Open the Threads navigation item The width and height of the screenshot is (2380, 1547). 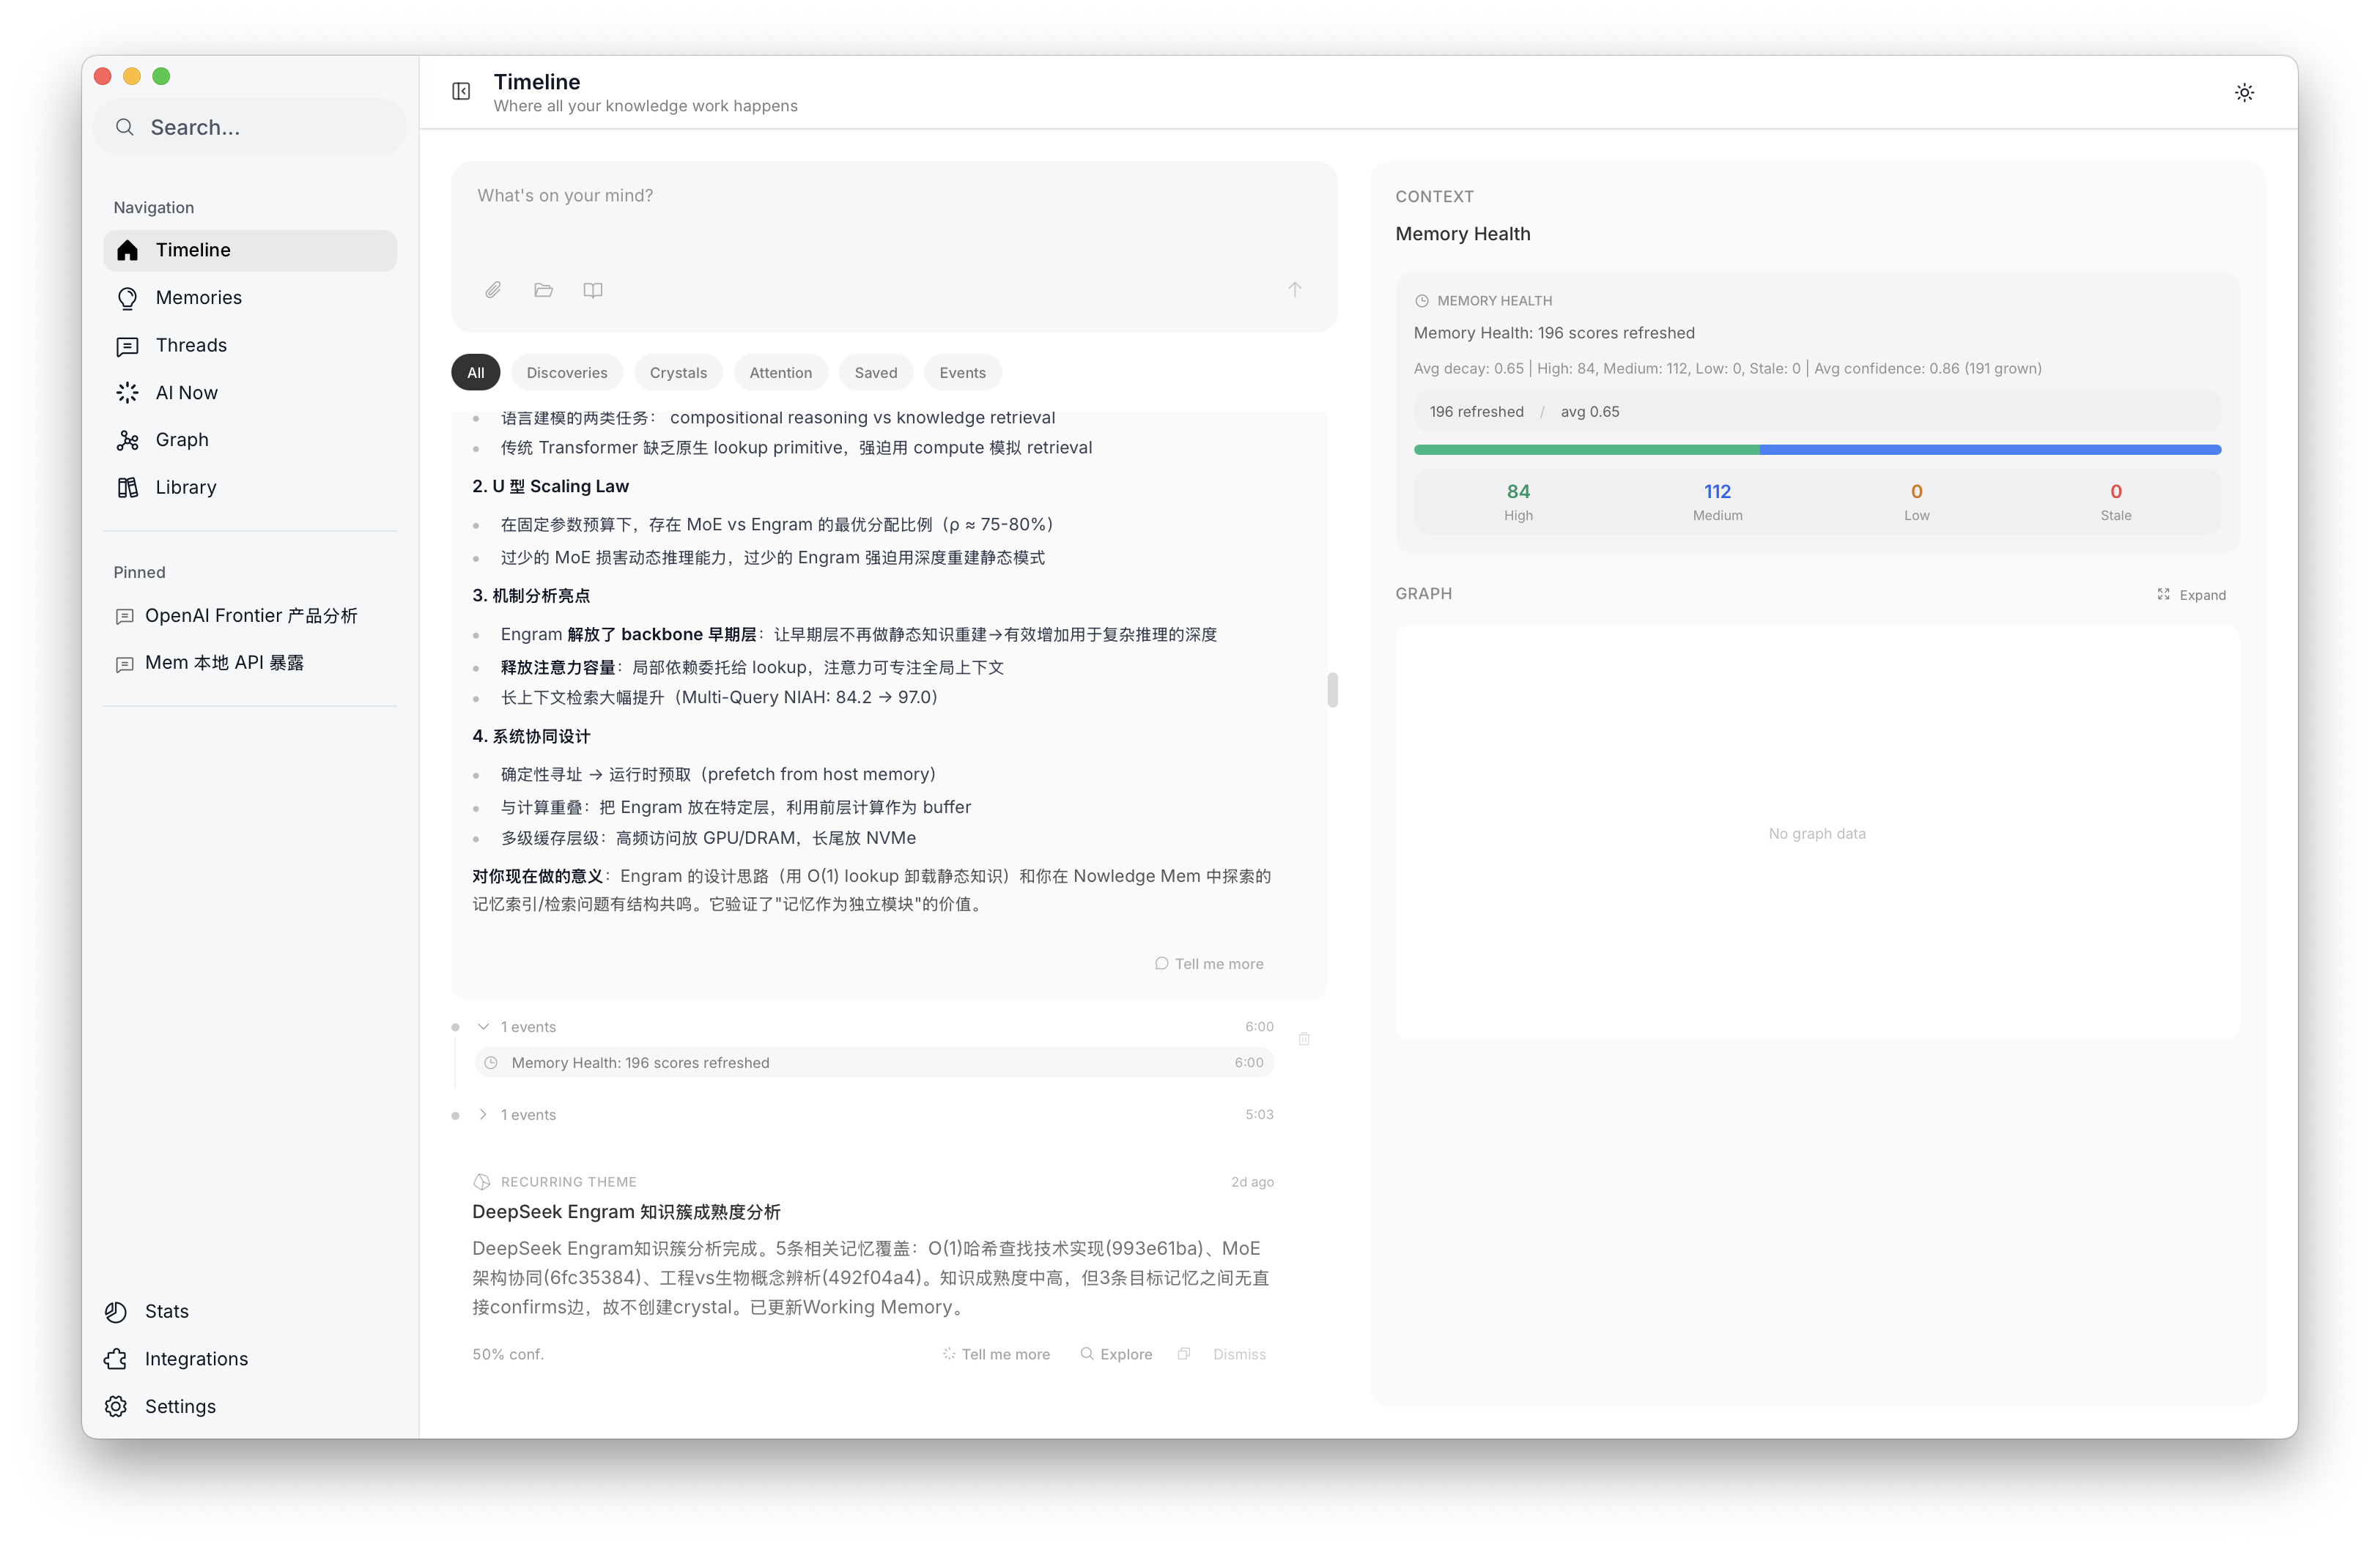pos(191,346)
